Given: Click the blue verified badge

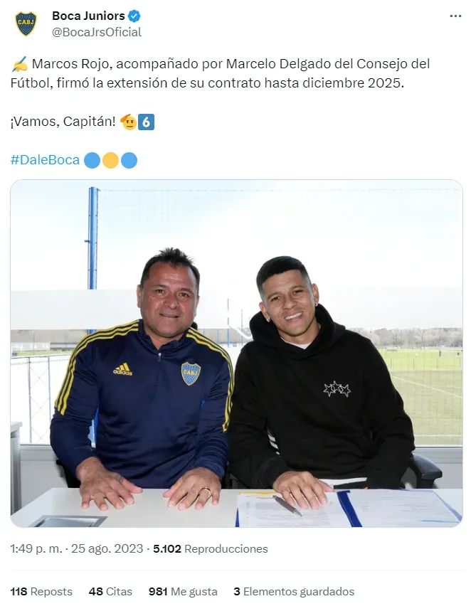Looking at the screenshot, I should [x=134, y=16].
